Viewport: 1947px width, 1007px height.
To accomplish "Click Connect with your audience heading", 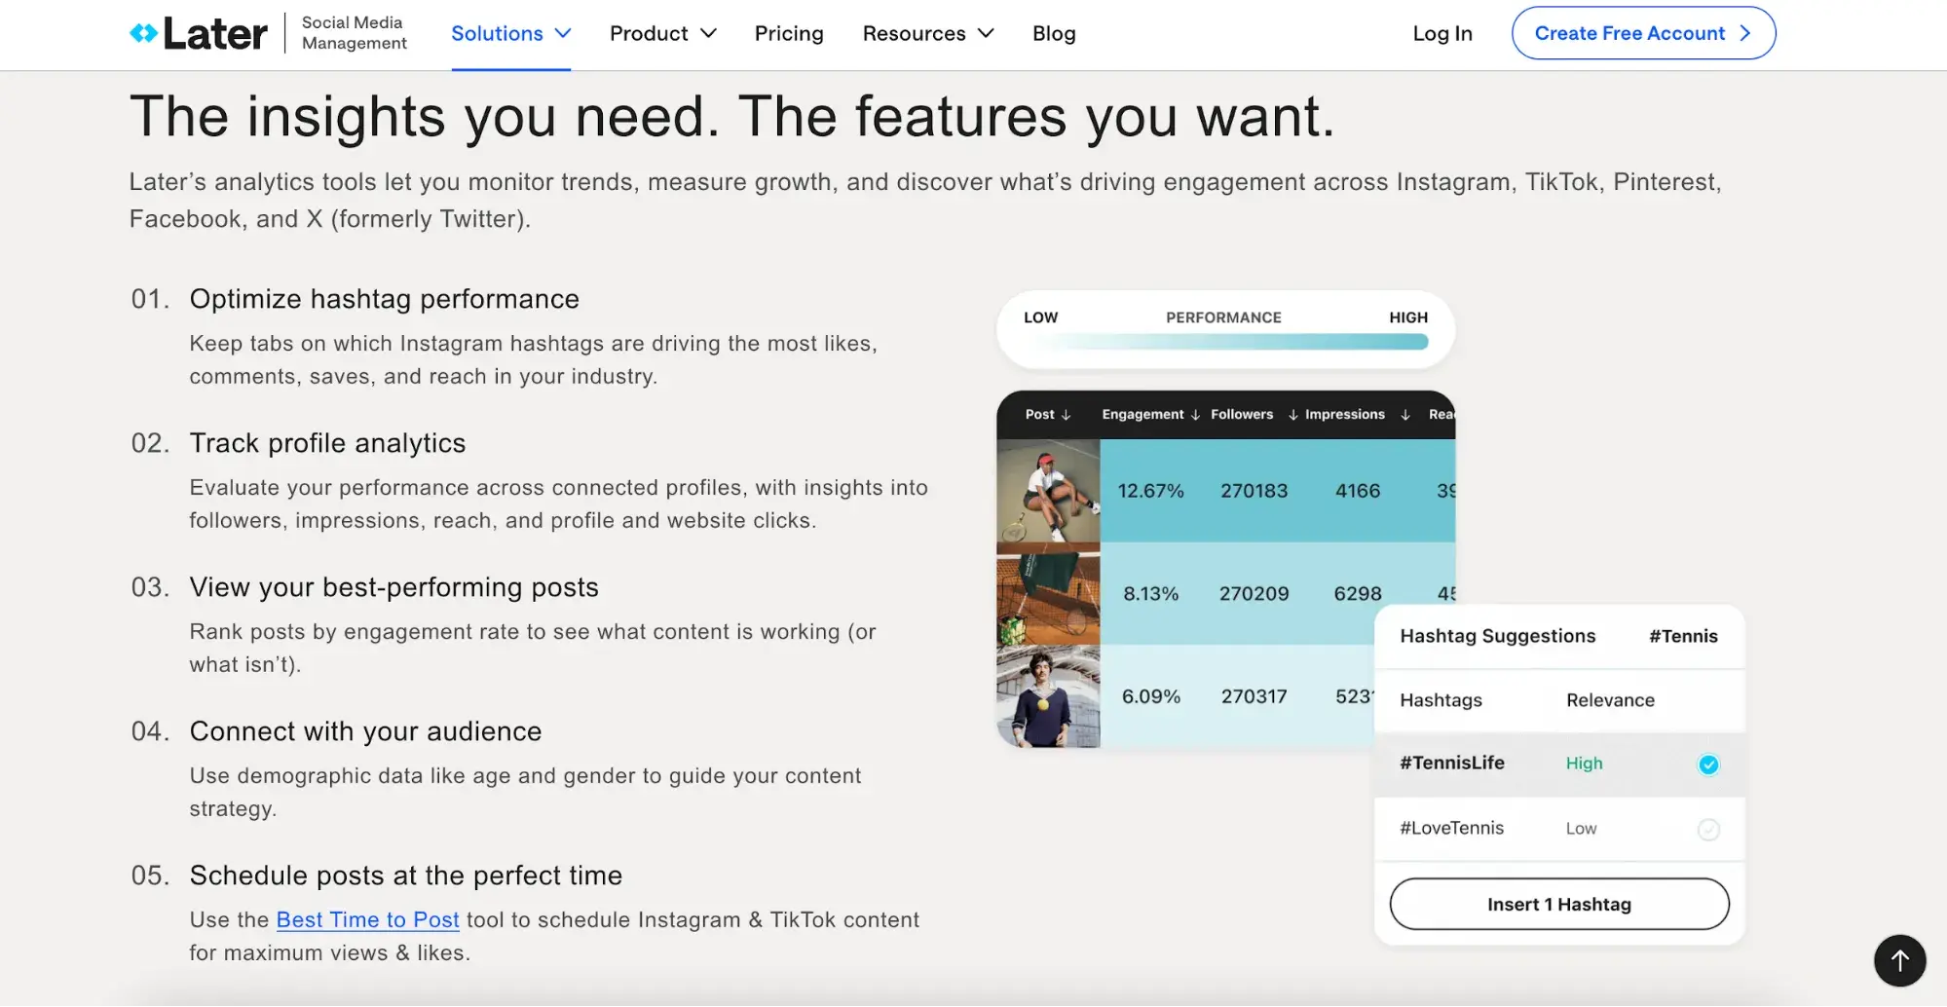I will click(365, 731).
